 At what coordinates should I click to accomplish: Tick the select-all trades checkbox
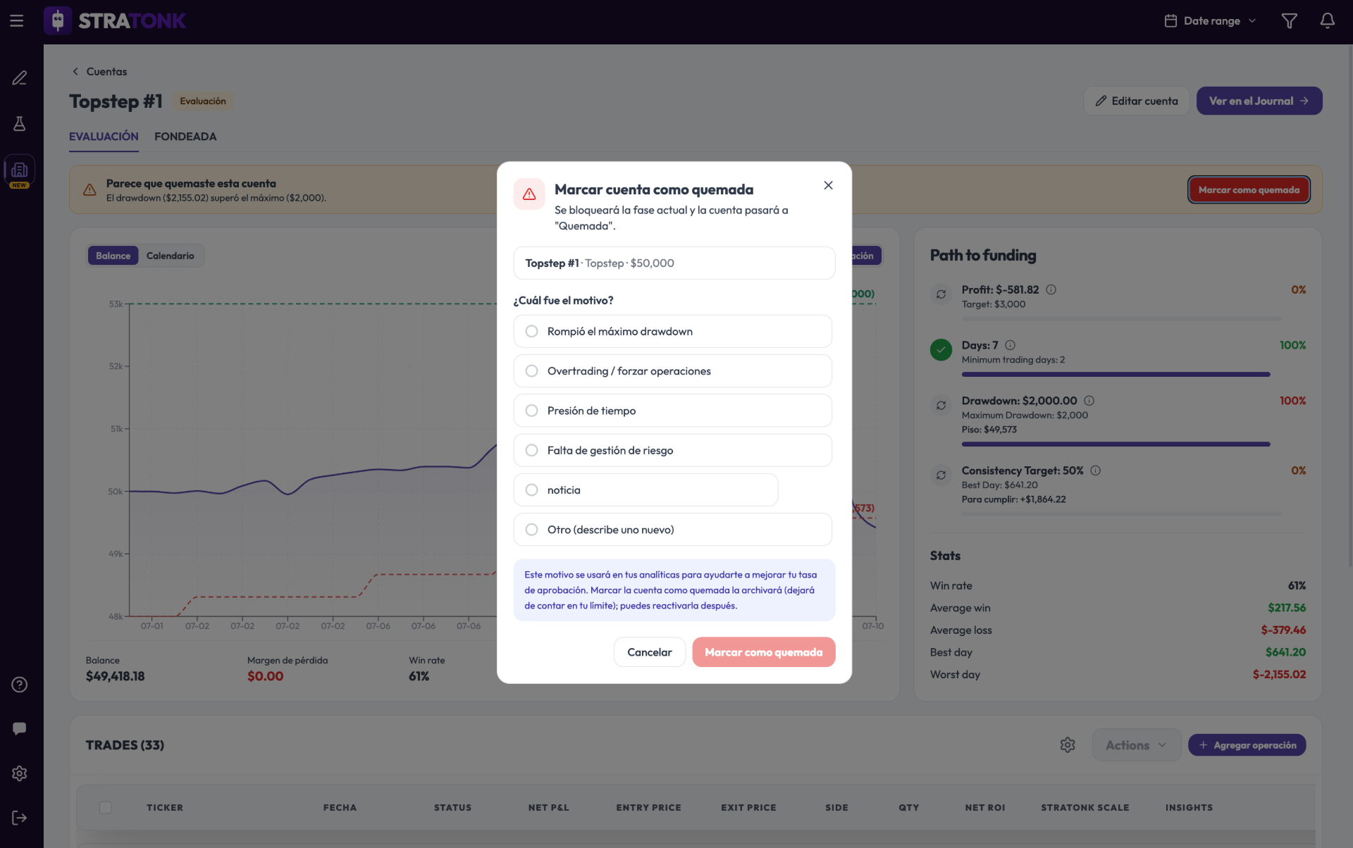pos(106,808)
